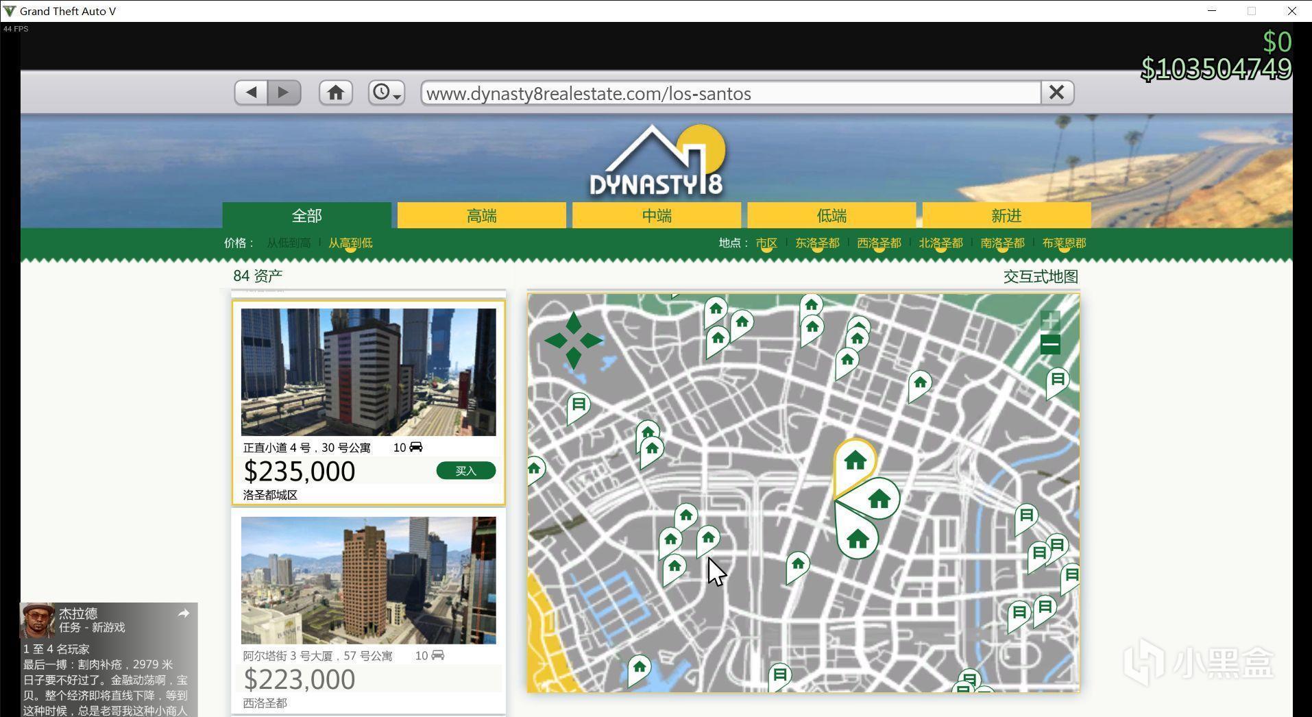Click the 交互式地图 heading
The width and height of the screenshot is (1312, 717).
[1041, 277]
